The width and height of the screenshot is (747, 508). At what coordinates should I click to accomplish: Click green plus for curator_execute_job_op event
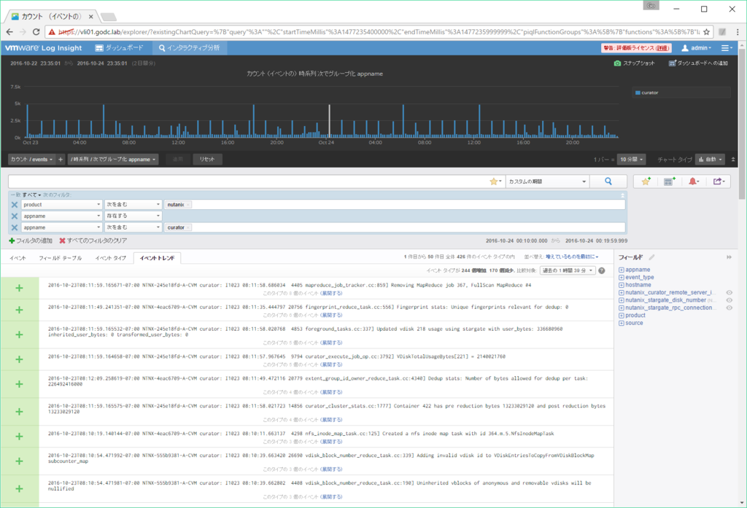[19, 359]
